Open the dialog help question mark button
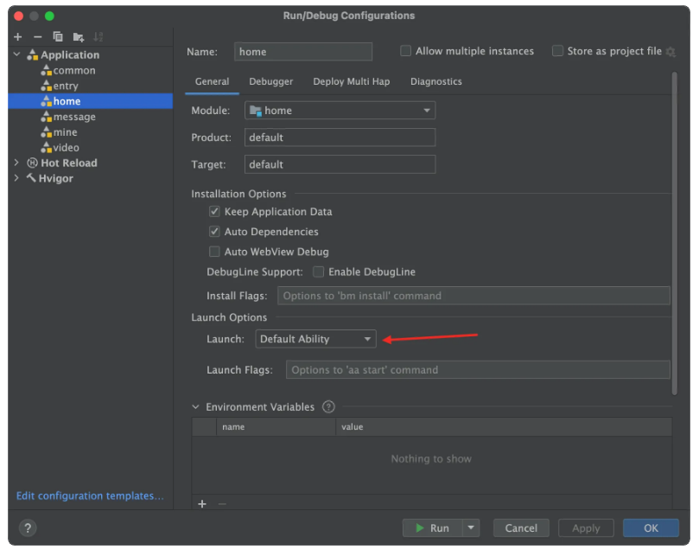The height and width of the screenshot is (556, 699). 28,528
